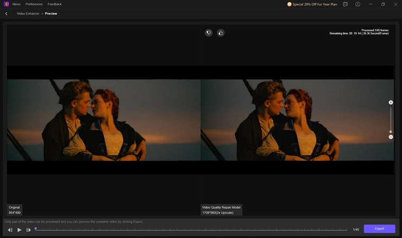Step back to previous frame
This screenshot has width=402, height=238.
point(10,230)
